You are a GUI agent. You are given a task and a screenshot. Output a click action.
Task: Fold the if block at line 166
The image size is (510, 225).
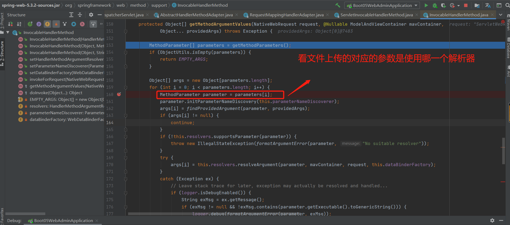tap(125, 137)
